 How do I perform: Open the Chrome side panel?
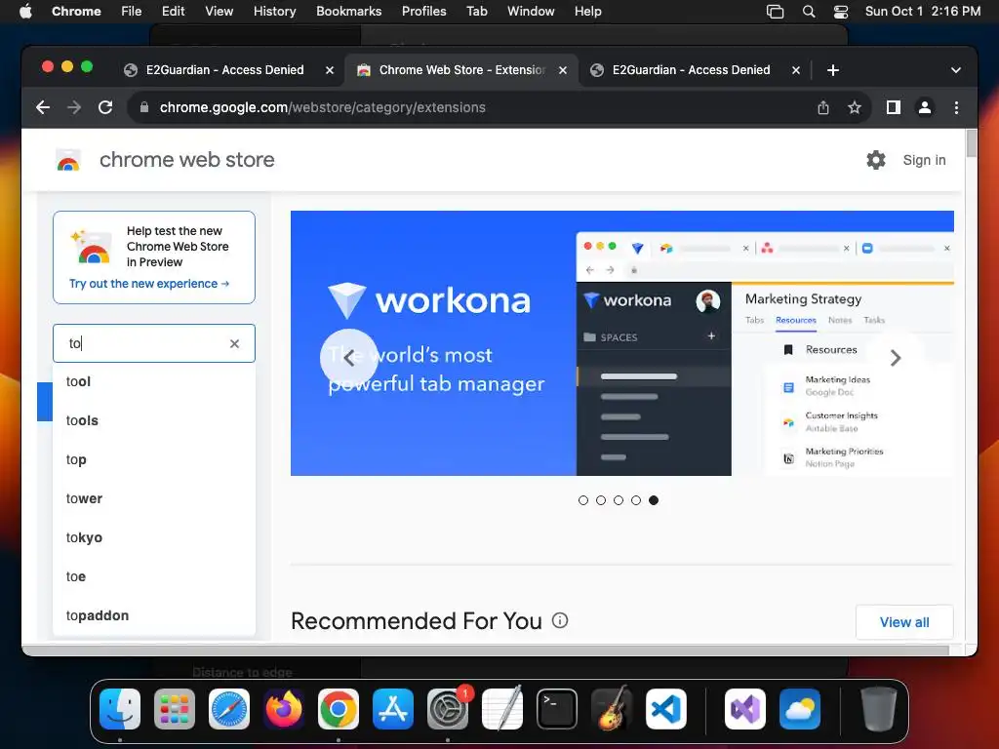pyautogui.click(x=894, y=107)
